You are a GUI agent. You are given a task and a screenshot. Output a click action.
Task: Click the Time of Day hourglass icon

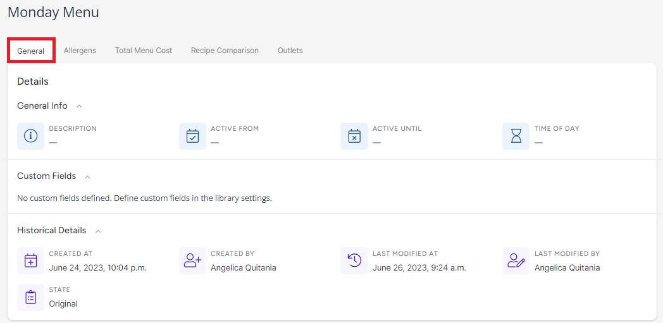click(x=516, y=136)
